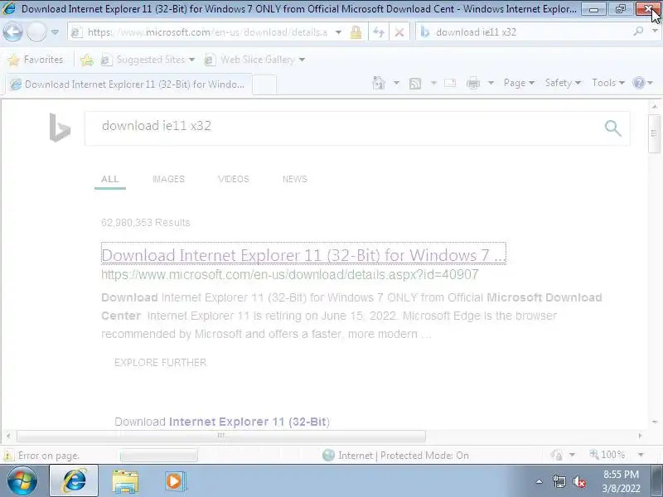Click the 62,980,353 Results text

(146, 223)
